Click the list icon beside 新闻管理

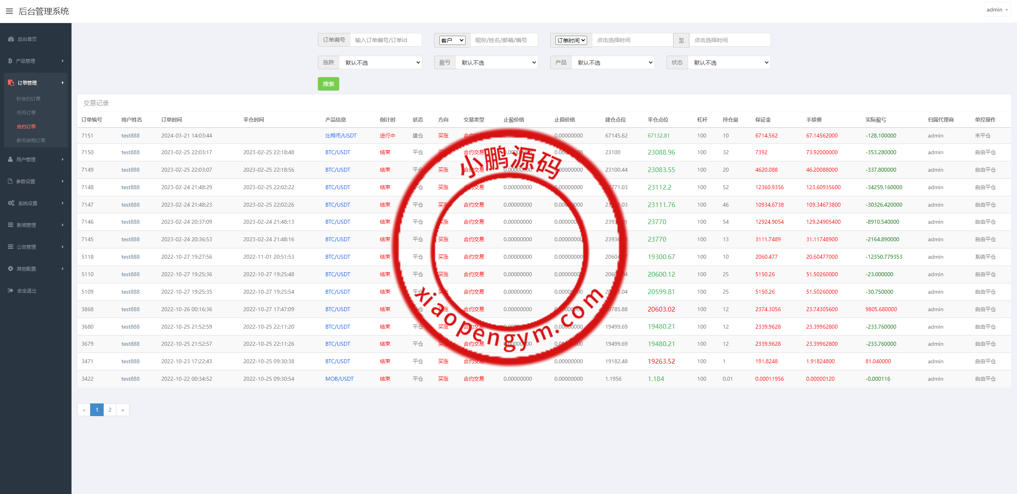pyautogui.click(x=11, y=225)
